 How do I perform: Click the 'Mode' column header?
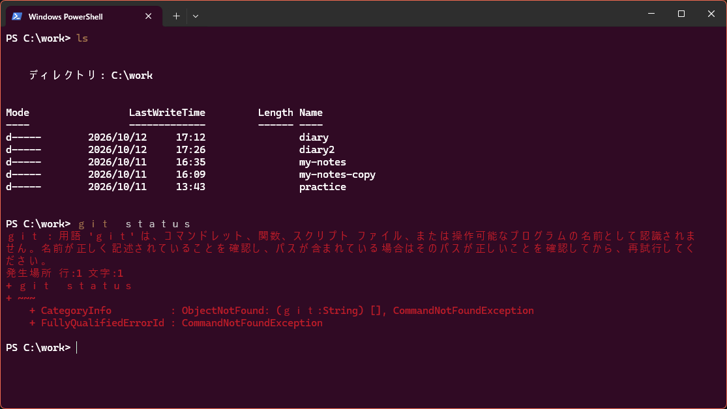tap(18, 113)
